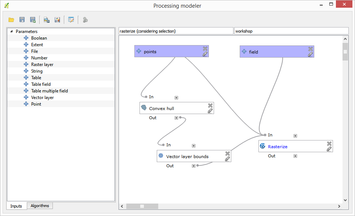Click the Export as image icon
This screenshot has height=216, width=355.
47,20
